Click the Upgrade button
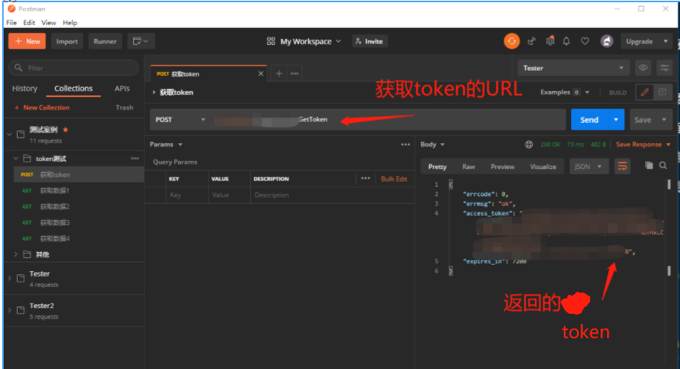This screenshot has height=369, width=680. coord(640,41)
